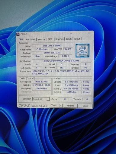116x154 pixels.
Task: Click the Intel Core i9 9th Gen logo
Action: pos(82,51)
